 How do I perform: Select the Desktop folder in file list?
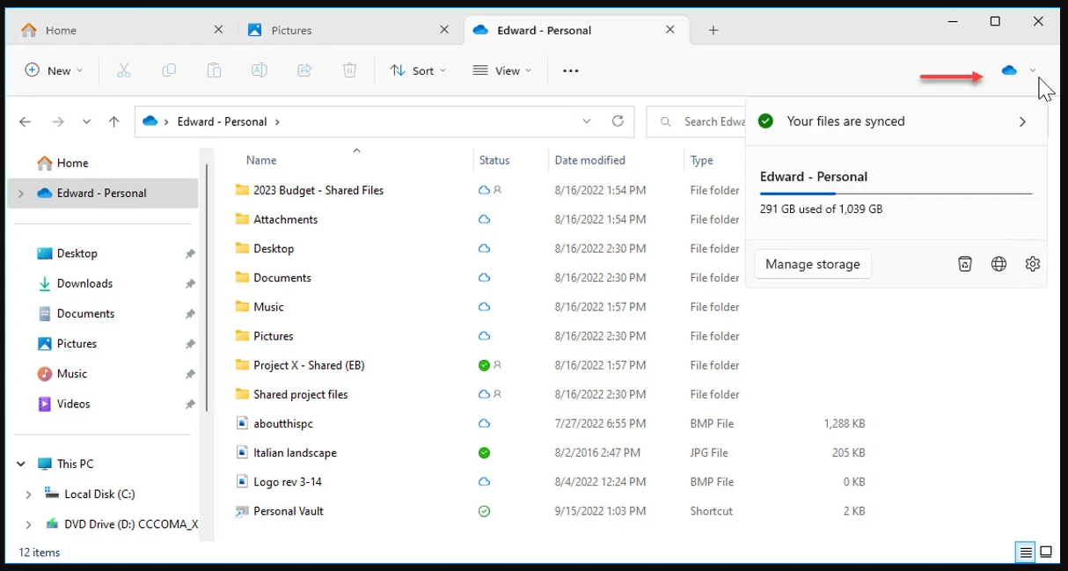[274, 248]
